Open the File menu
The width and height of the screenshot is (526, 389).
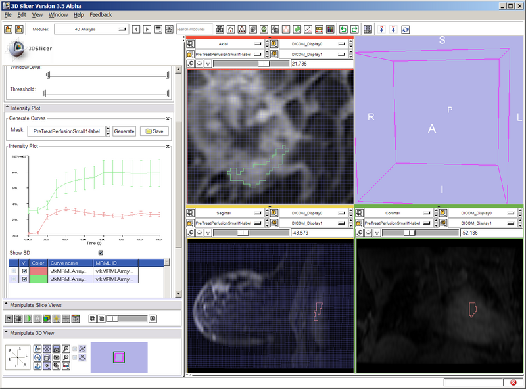pyautogui.click(x=8, y=14)
